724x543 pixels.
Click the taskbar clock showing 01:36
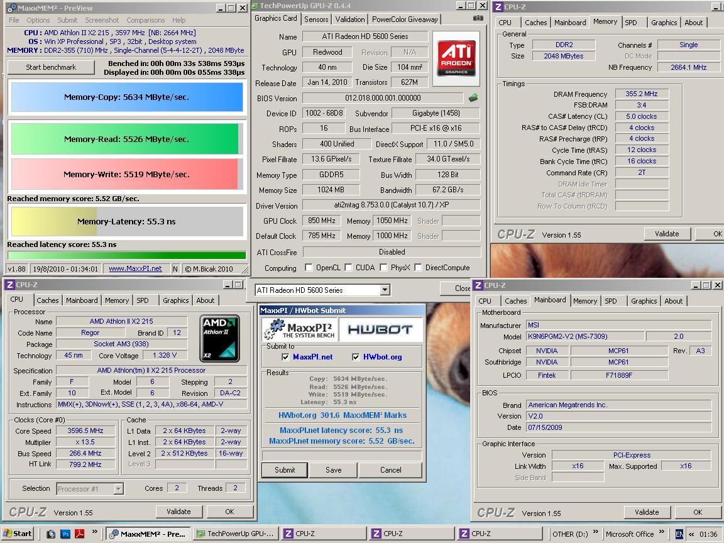click(x=708, y=534)
